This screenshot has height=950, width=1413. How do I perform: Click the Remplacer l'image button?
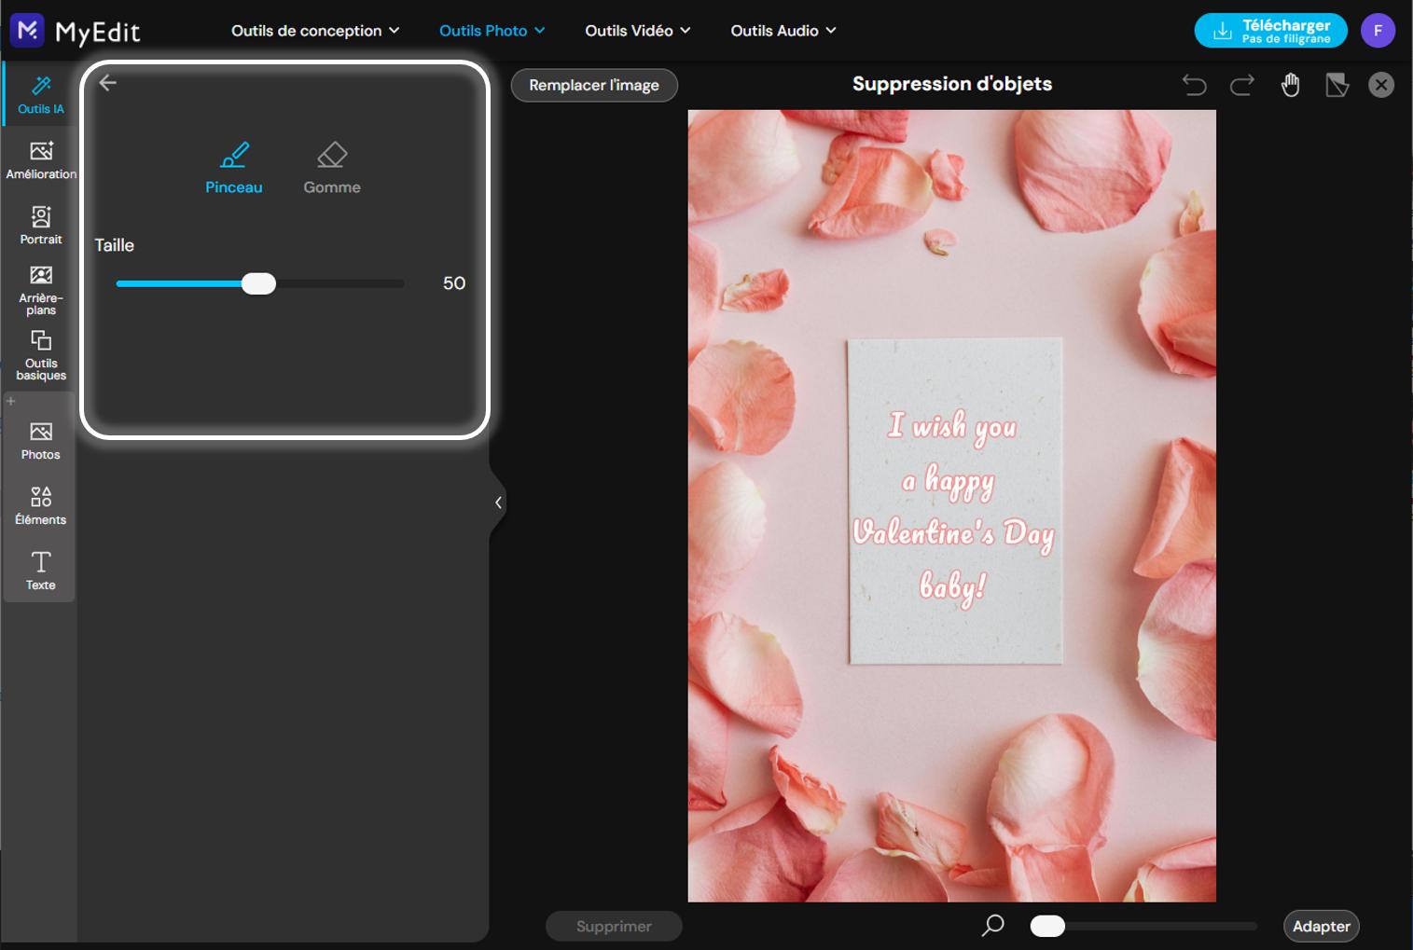coord(594,85)
